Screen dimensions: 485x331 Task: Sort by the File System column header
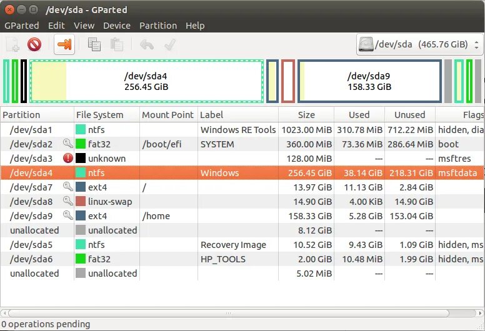[x=107, y=115]
